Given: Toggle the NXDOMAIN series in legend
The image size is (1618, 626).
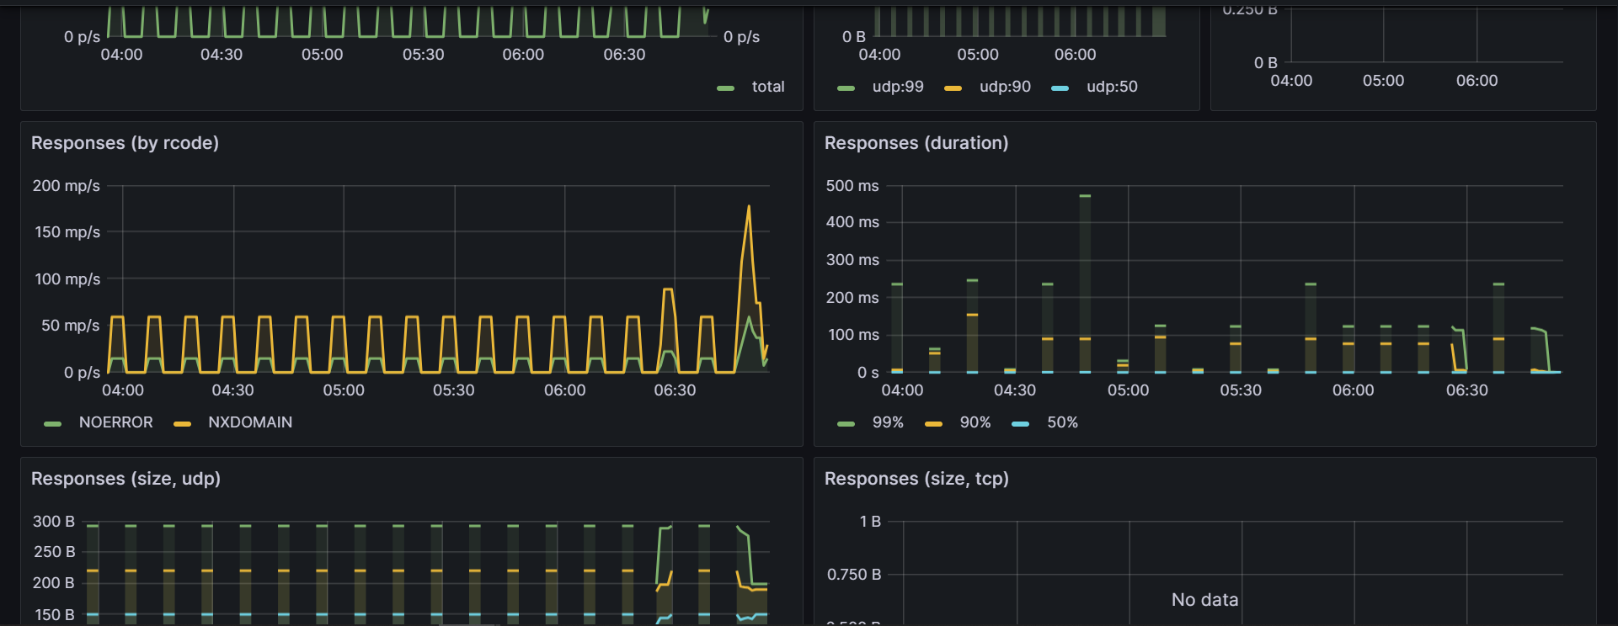Looking at the screenshot, I should [250, 422].
